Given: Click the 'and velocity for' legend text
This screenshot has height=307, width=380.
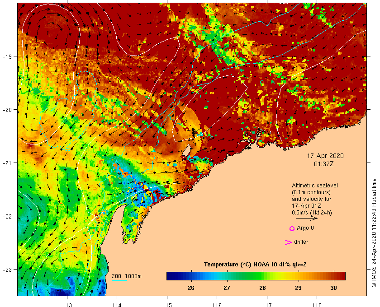Looking at the screenshot, I should [311, 199].
